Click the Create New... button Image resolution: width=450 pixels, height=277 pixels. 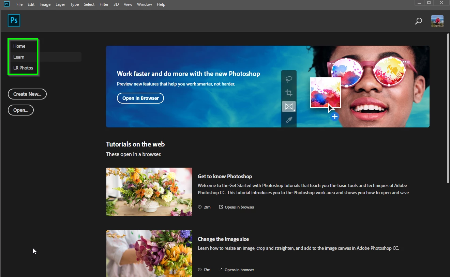pos(27,94)
